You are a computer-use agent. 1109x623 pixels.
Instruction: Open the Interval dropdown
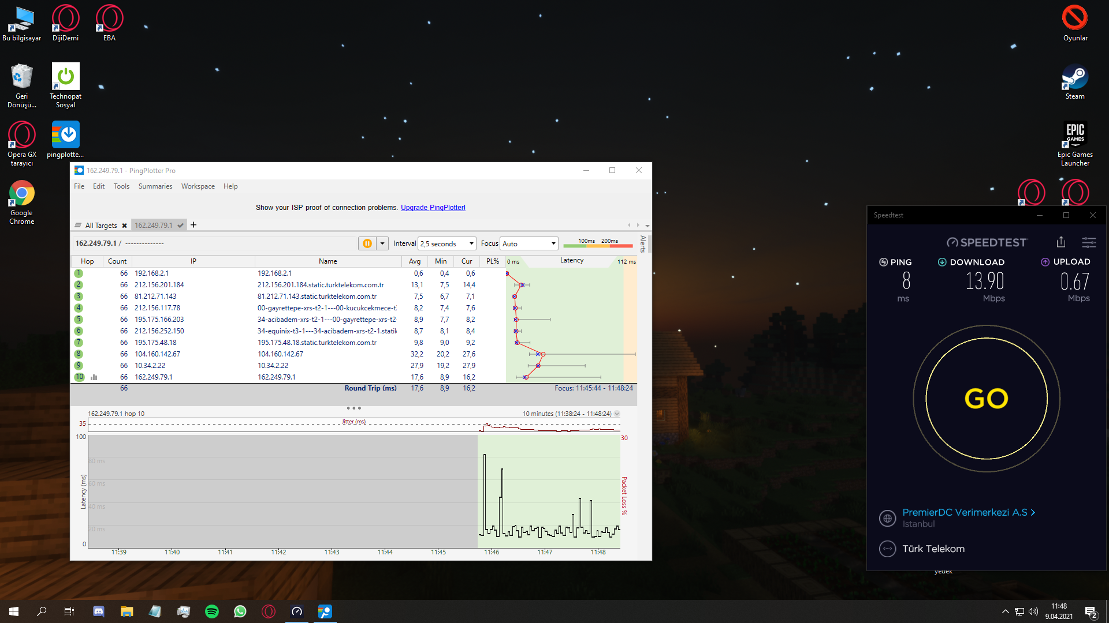448,243
